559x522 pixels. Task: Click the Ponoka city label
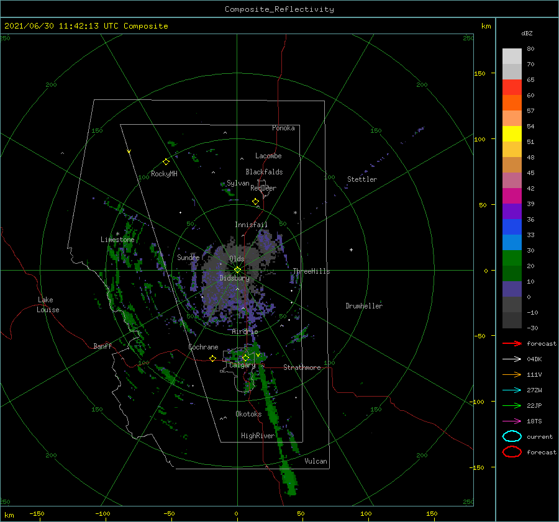[x=283, y=128]
